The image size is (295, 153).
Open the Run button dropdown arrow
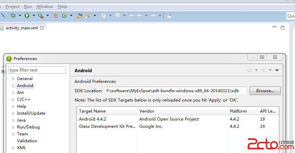click(x=34, y=16)
